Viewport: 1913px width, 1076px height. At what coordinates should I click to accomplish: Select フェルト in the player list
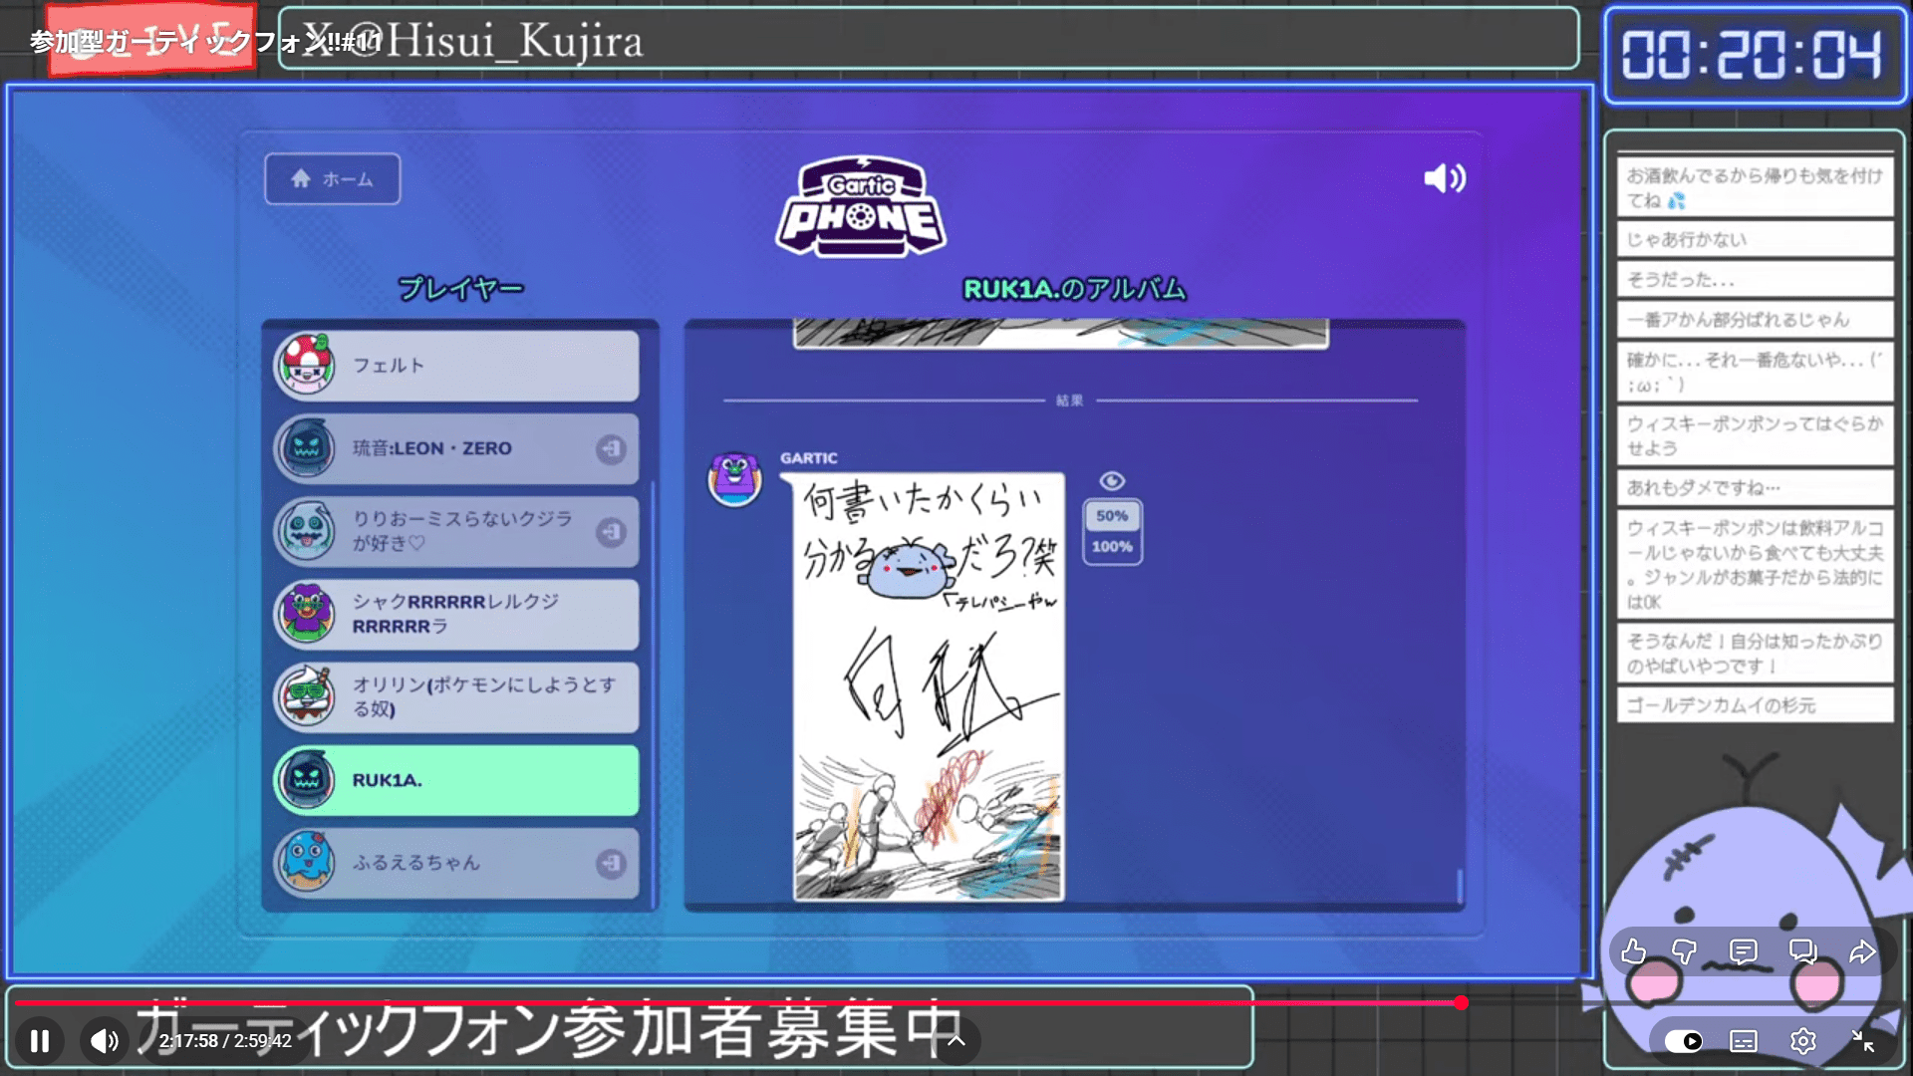click(x=456, y=366)
